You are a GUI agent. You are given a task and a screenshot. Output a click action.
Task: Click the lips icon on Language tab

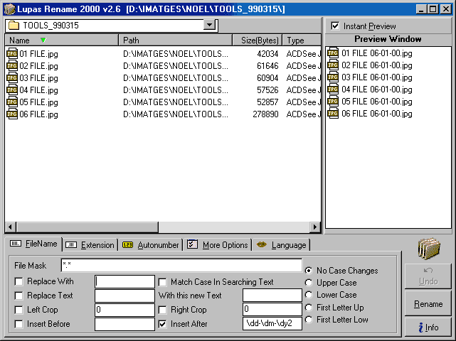click(262, 245)
